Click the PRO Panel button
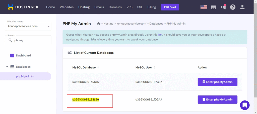257x114 pixels. 170,7
